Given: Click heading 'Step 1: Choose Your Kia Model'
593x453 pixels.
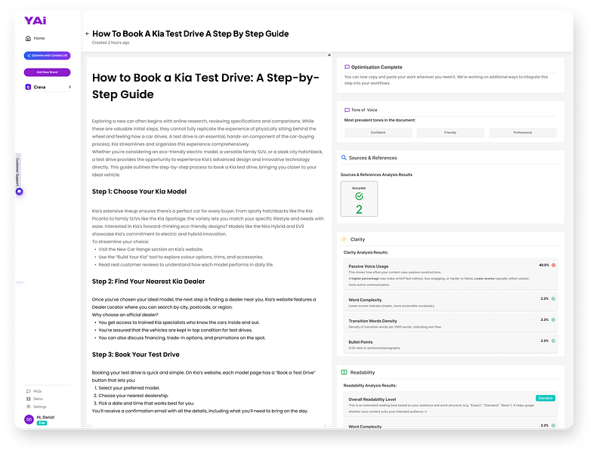Looking at the screenshot, I should [x=139, y=192].
